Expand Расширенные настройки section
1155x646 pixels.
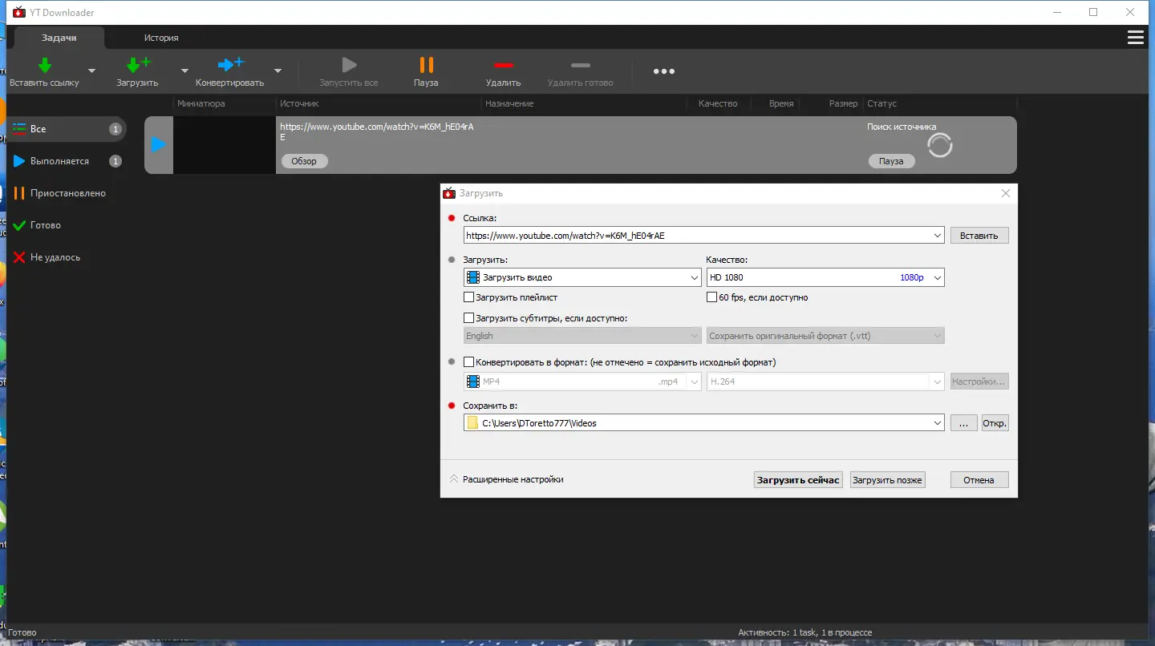(507, 479)
